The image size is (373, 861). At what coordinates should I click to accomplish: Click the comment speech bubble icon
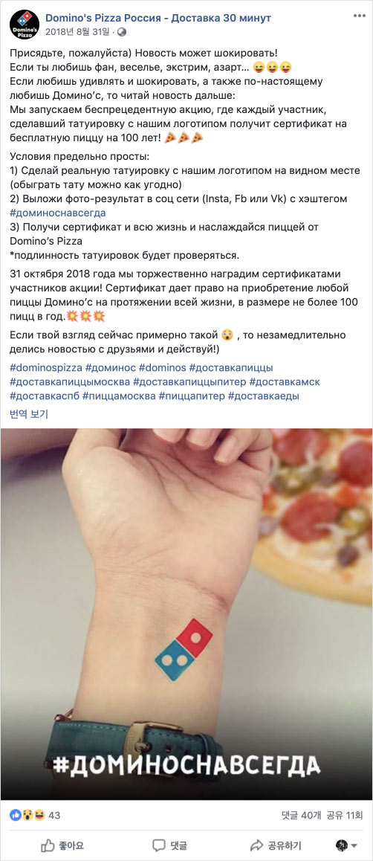click(159, 845)
